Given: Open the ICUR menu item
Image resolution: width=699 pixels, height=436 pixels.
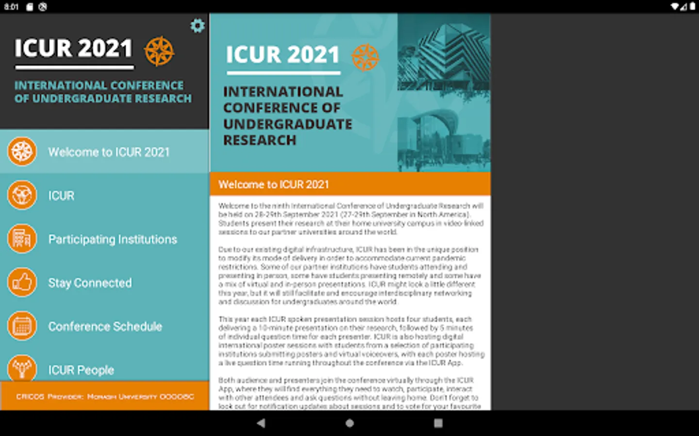Looking at the screenshot, I should tap(104, 195).
